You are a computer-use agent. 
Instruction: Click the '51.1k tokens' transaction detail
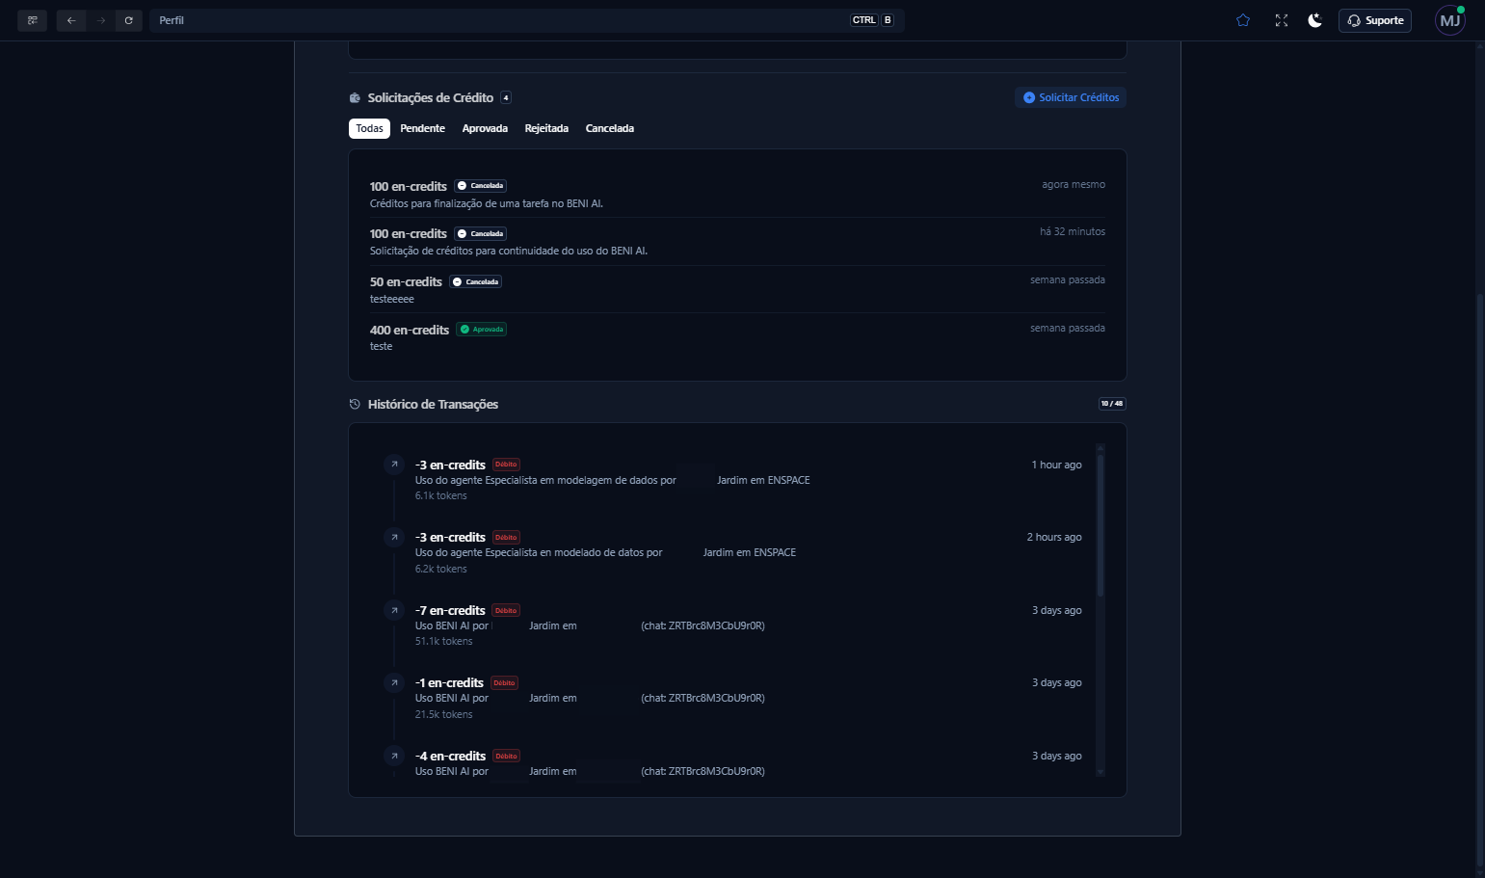pyautogui.click(x=444, y=641)
